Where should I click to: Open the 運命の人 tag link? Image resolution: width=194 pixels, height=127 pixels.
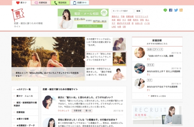pyautogui.click(x=115, y=16)
